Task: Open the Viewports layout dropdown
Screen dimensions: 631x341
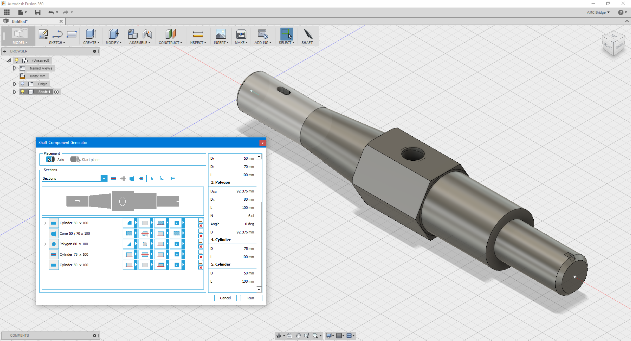Action: [x=351, y=336]
